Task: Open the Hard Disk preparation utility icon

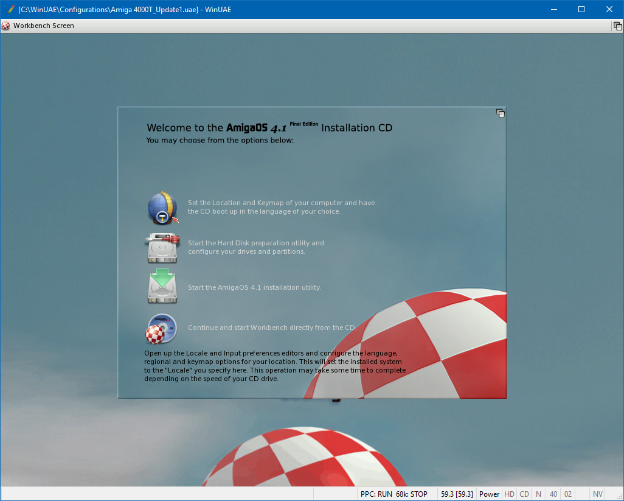Action: tap(162, 248)
